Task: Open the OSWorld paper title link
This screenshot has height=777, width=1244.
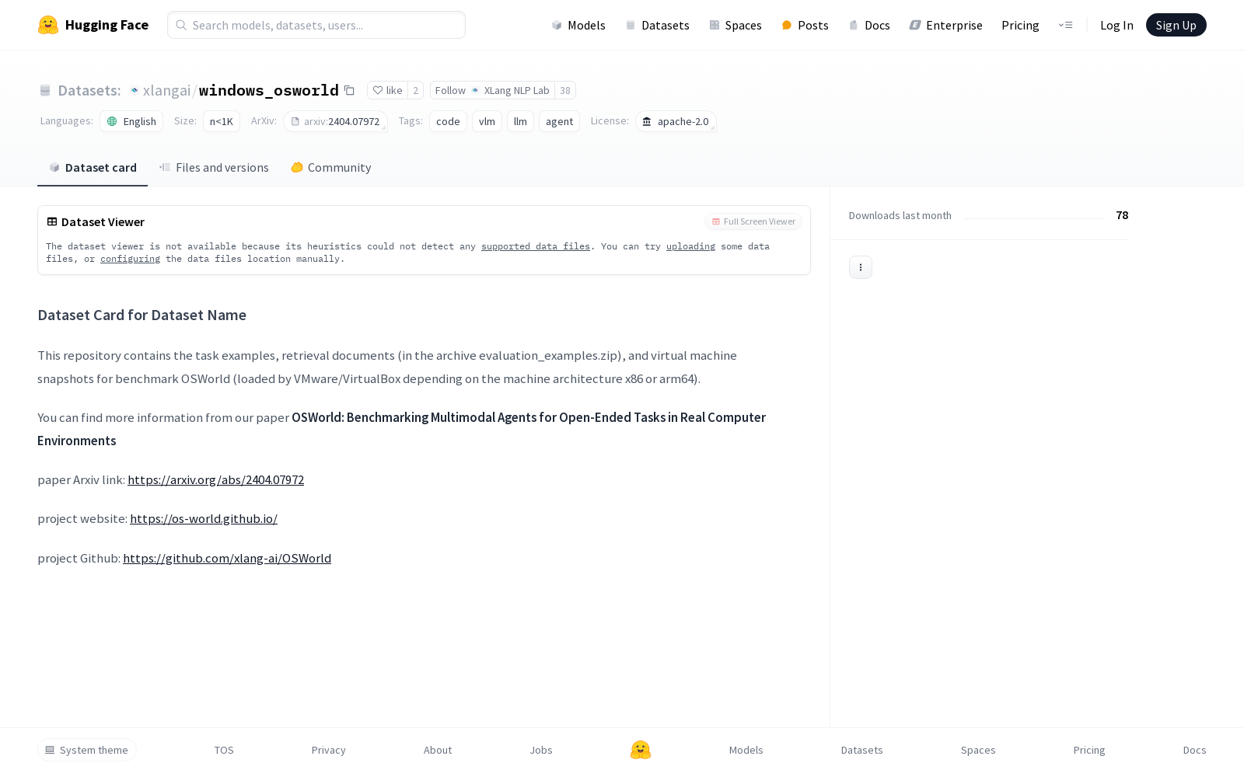Action: (x=401, y=429)
